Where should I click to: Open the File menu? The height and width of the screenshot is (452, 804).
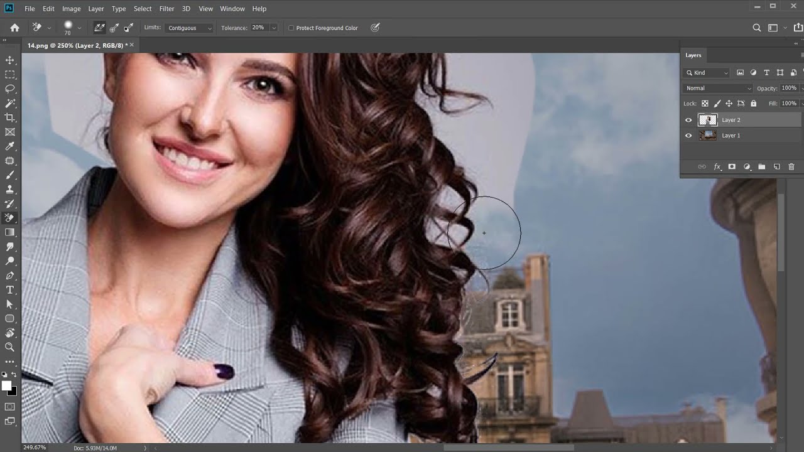coord(30,9)
